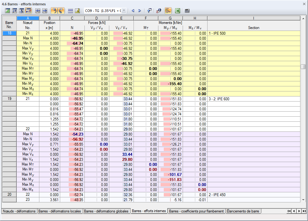This screenshot has width=308, height=221.
Task: Click position cell 3.561
Action: click(x=49, y=200)
